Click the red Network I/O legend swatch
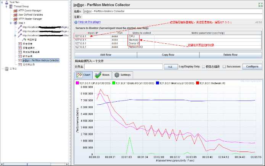265x166 pixels. [x=198, y=83]
